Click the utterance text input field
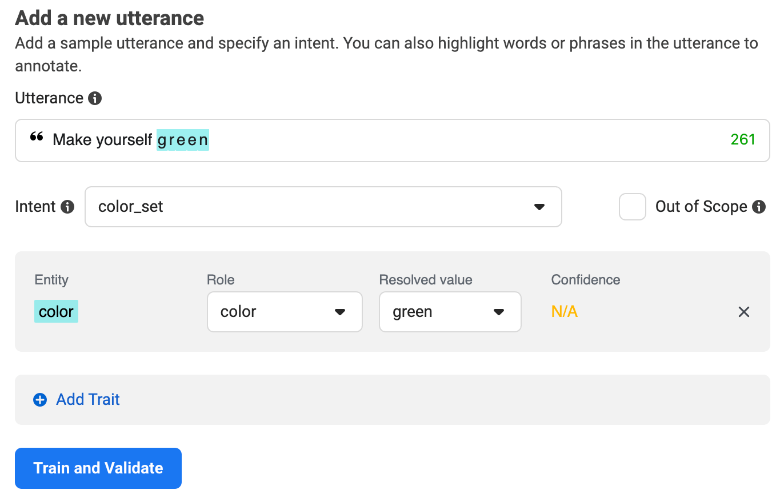Image resolution: width=784 pixels, height=498 pixels. [x=392, y=140]
